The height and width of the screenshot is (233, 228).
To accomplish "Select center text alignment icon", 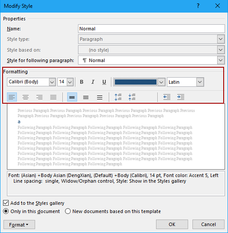I will click(x=26, y=97).
